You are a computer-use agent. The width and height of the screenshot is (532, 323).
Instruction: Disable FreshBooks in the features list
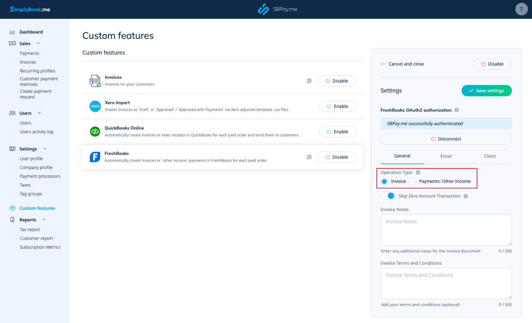pyautogui.click(x=336, y=157)
